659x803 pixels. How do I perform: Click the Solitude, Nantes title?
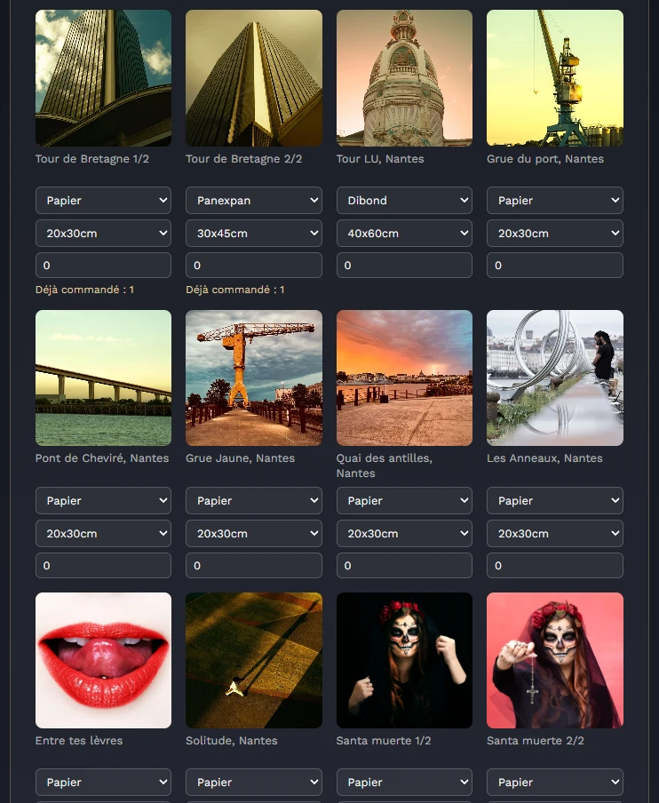pos(232,741)
